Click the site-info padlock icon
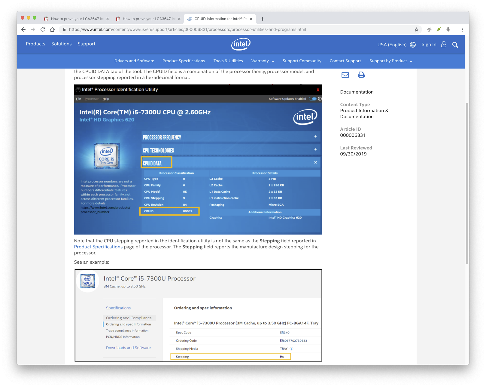486x387 pixels. coord(64,29)
